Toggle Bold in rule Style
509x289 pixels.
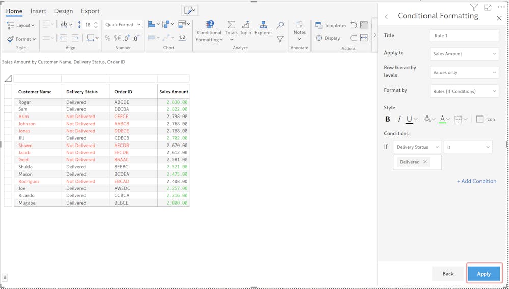click(388, 119)
